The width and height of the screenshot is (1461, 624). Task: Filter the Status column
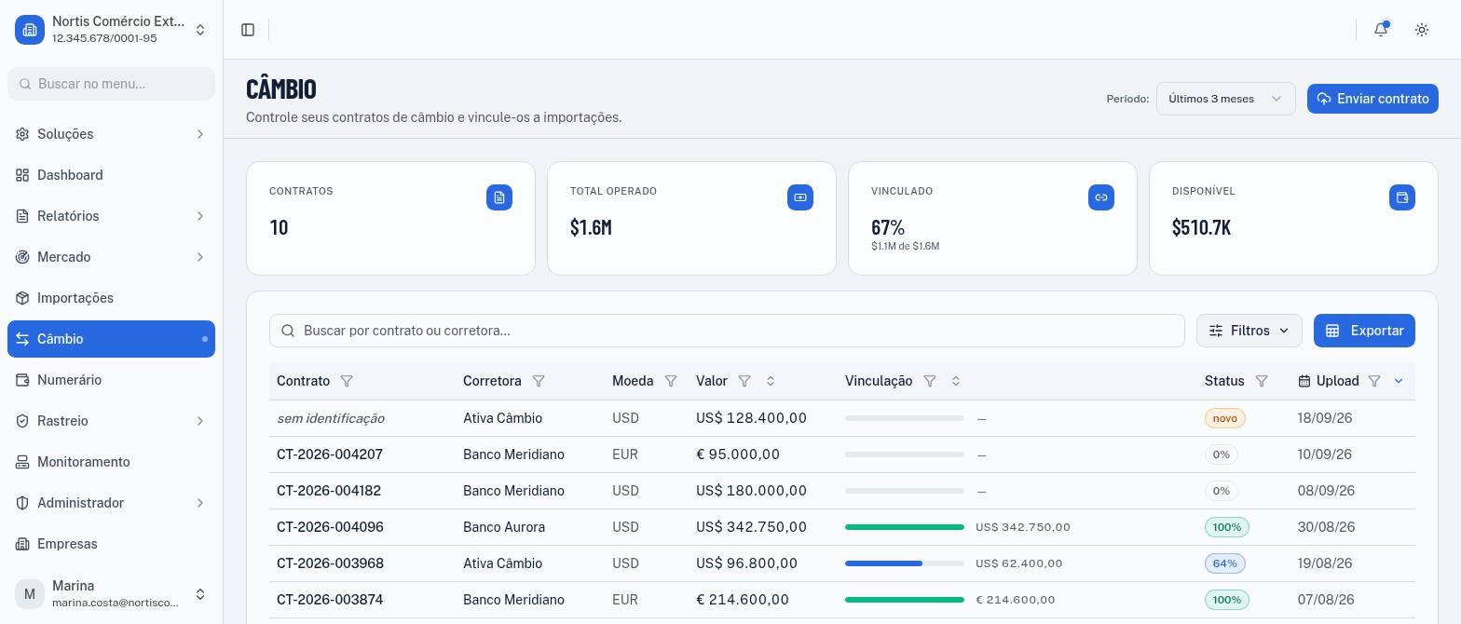(1262, 381)
